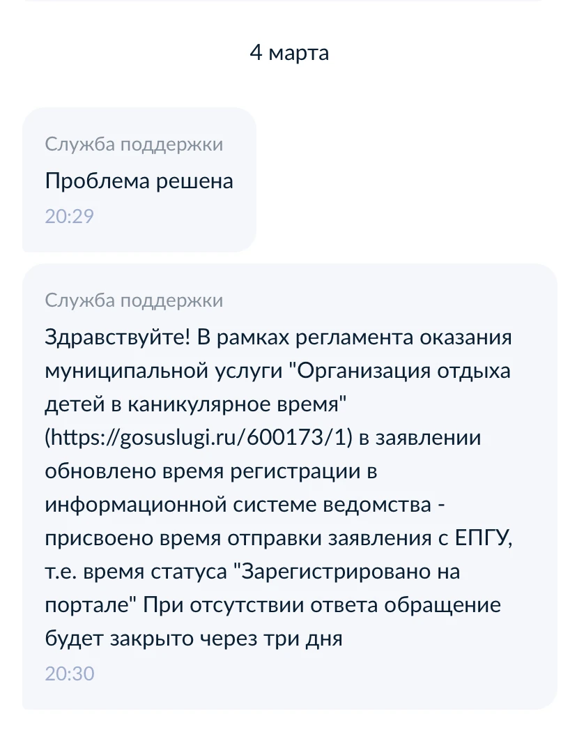Click the phrase "В рамках регламента оказания"
Image resolution: width=577 pixels, height=739 pixels.
[355, 338]
